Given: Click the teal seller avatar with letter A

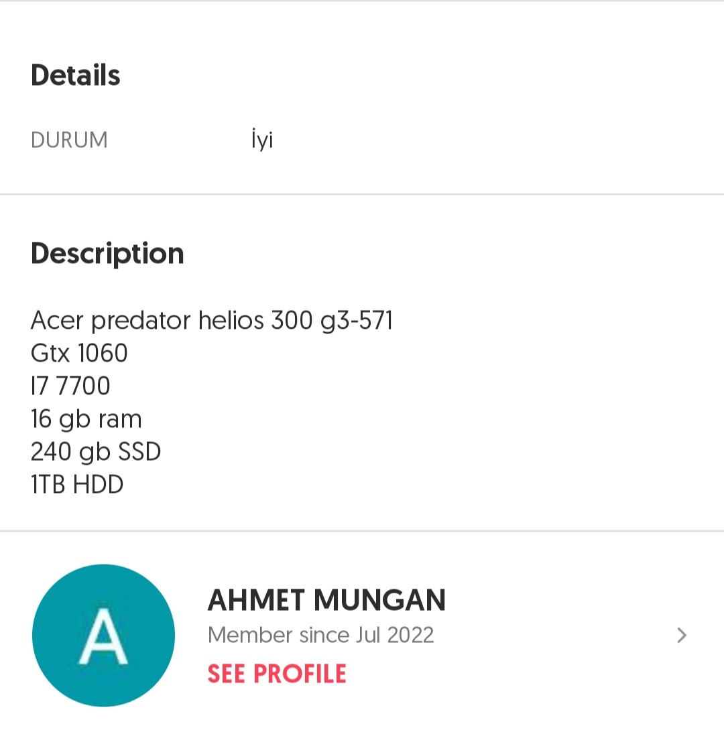Looking at the screenshot, I should 103,635.
